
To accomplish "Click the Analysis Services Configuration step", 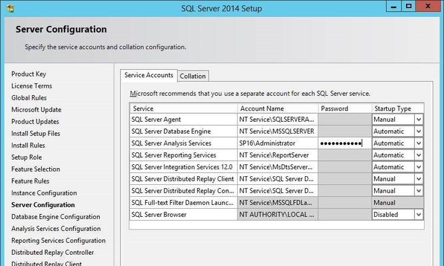I will point(56,228).
